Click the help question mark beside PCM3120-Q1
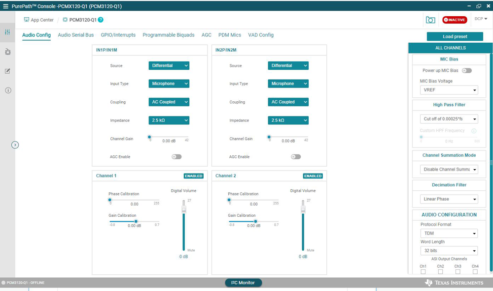The width and height of the screenshot is (493, 291). tap(101, 20)
